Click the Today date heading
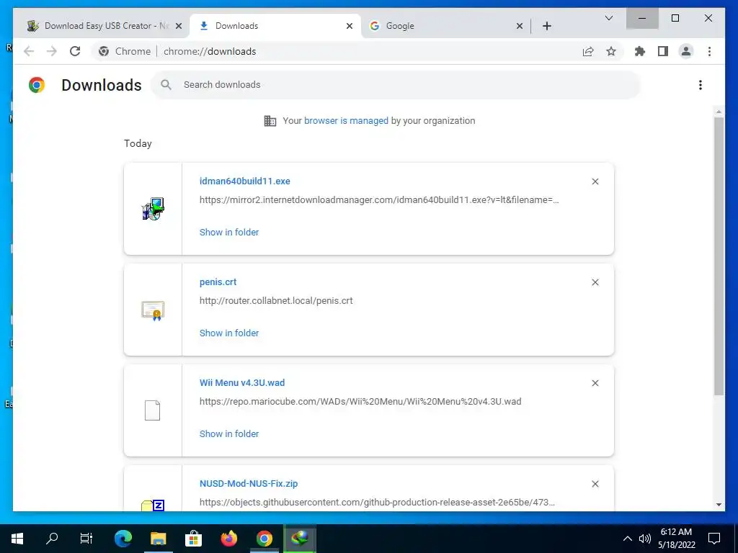 pyautogui.click(x=138, y=143)
